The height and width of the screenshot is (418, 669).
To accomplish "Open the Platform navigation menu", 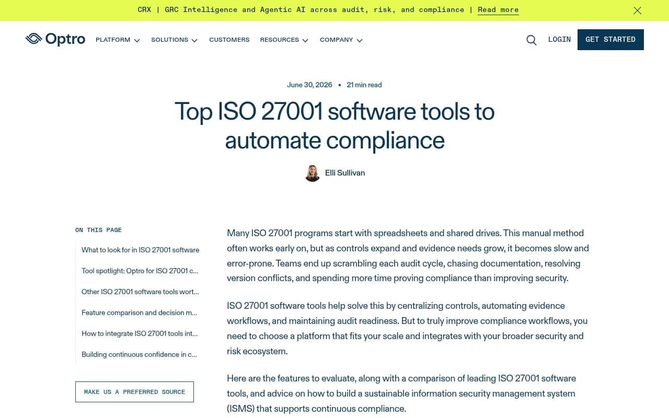I will click(x=113, y=40).
